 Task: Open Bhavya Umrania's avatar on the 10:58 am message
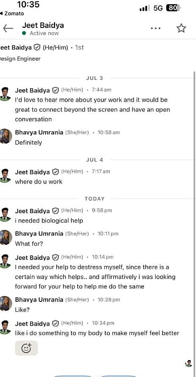pos(5,136)
